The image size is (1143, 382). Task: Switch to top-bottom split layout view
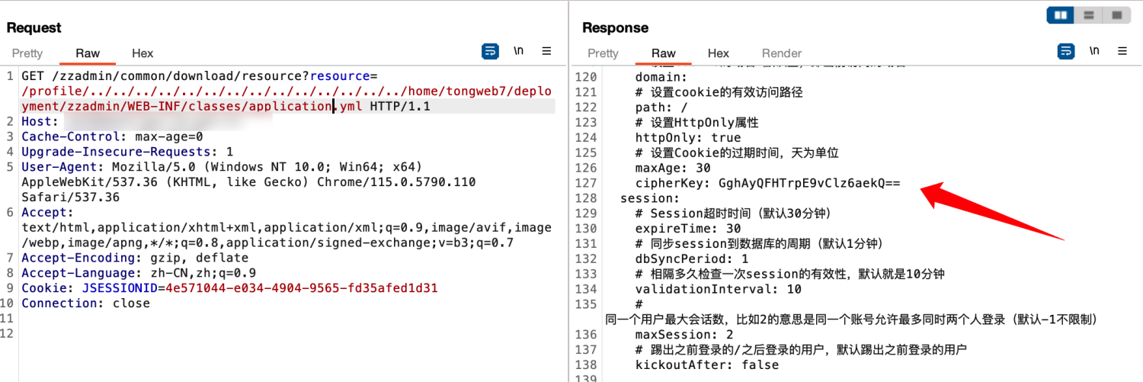[x=1089, y=15]
